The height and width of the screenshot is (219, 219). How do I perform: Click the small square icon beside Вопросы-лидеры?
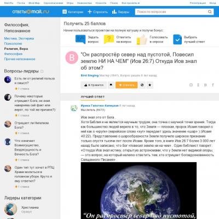coord(42,71)
